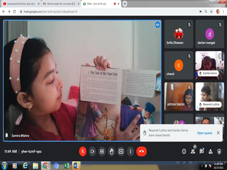Close the Meet tab
This screenshot has height=170, width=227.
118,4
